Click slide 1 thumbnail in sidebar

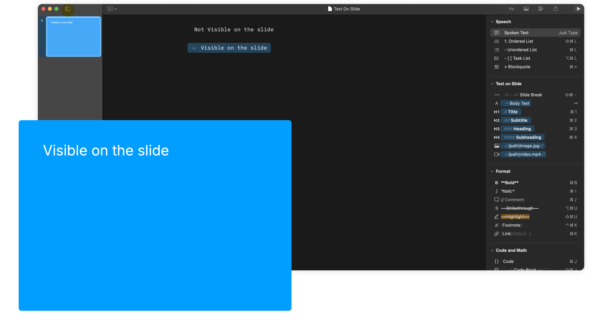click(74, 36)
